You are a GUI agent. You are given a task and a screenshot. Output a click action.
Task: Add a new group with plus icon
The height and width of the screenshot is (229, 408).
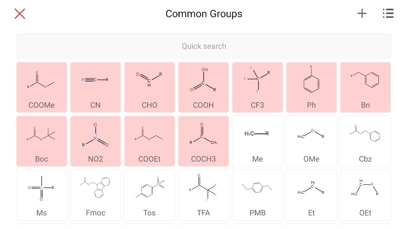point(362,14)
